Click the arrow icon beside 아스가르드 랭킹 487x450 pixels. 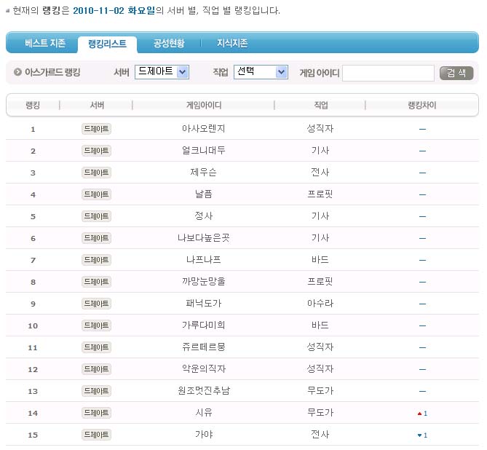[x=17, y=73]
